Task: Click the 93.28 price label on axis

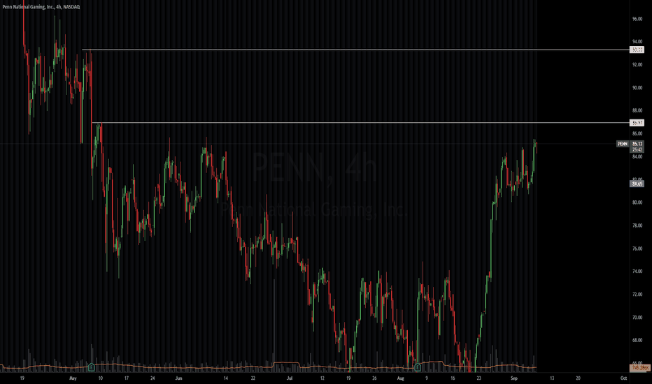Action: click(637, 50)
